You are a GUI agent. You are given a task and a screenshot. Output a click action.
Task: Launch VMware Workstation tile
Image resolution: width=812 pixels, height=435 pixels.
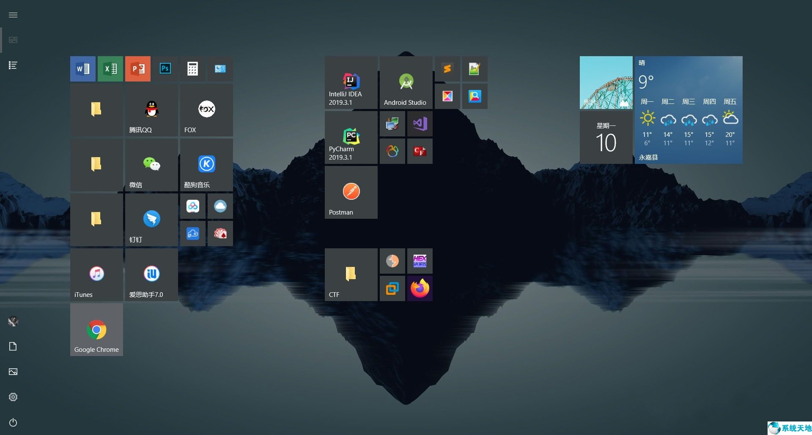coord(392,288)
